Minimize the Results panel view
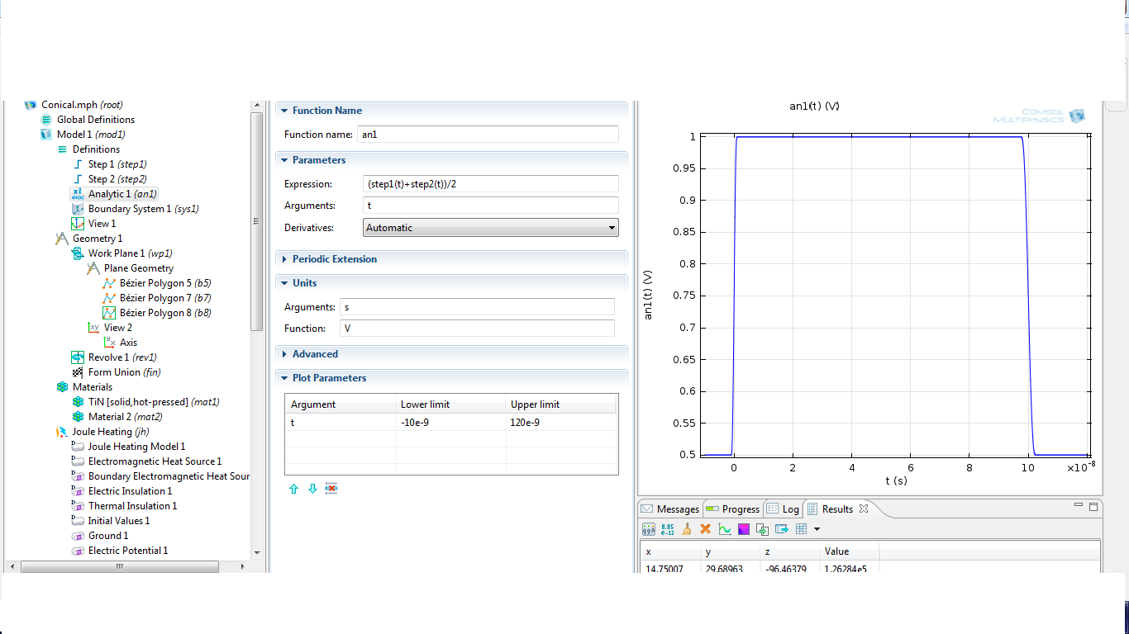 (x=1079, y=506)
